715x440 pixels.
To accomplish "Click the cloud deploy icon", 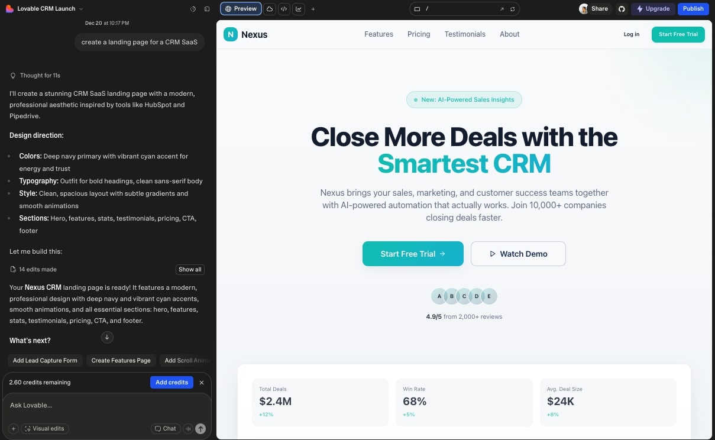I will 270,9.
